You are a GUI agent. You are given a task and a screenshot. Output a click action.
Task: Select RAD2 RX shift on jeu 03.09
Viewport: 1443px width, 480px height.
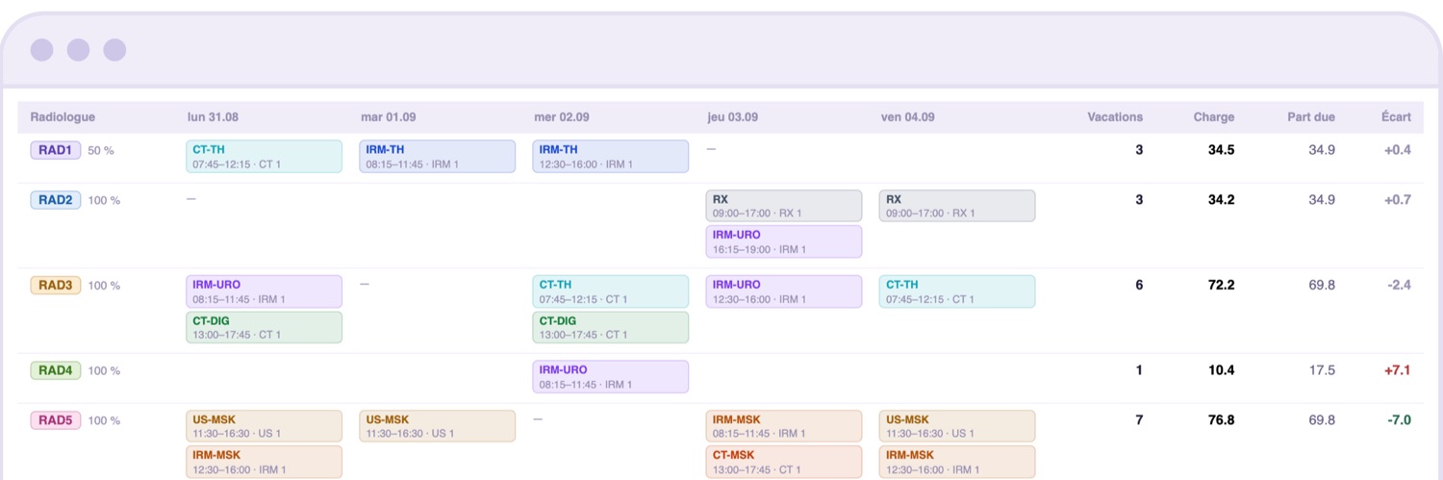[x=784, y=206]
